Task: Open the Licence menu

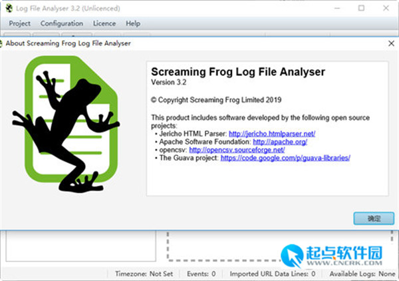Action: 104,23
